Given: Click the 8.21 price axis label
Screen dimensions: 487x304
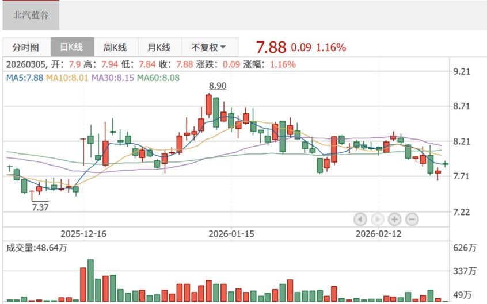Looking at the screenshot, I should click(x=462, y=142).
